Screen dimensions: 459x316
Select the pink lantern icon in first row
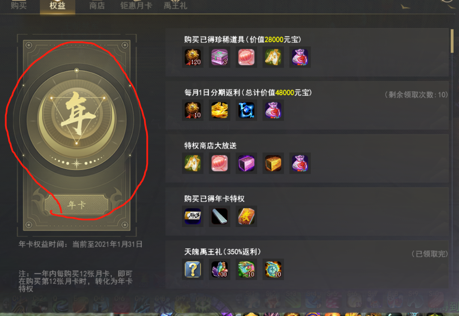click(x=246, y=57)
